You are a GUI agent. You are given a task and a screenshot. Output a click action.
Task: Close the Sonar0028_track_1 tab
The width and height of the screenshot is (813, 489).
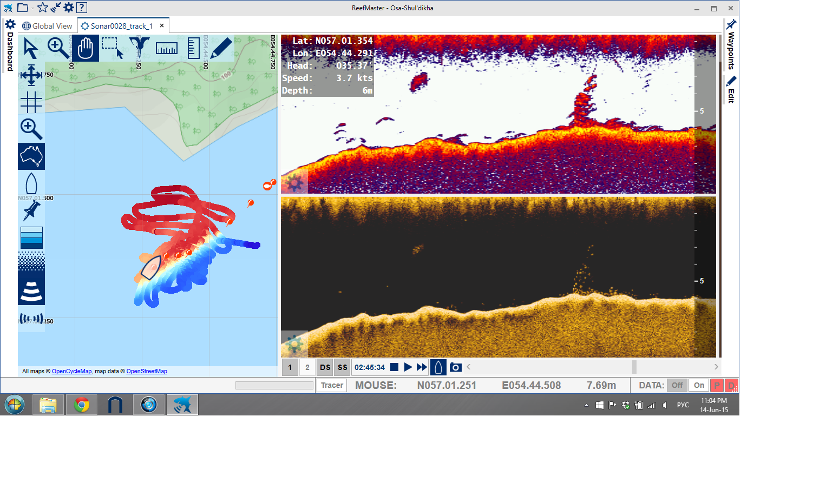162,25
